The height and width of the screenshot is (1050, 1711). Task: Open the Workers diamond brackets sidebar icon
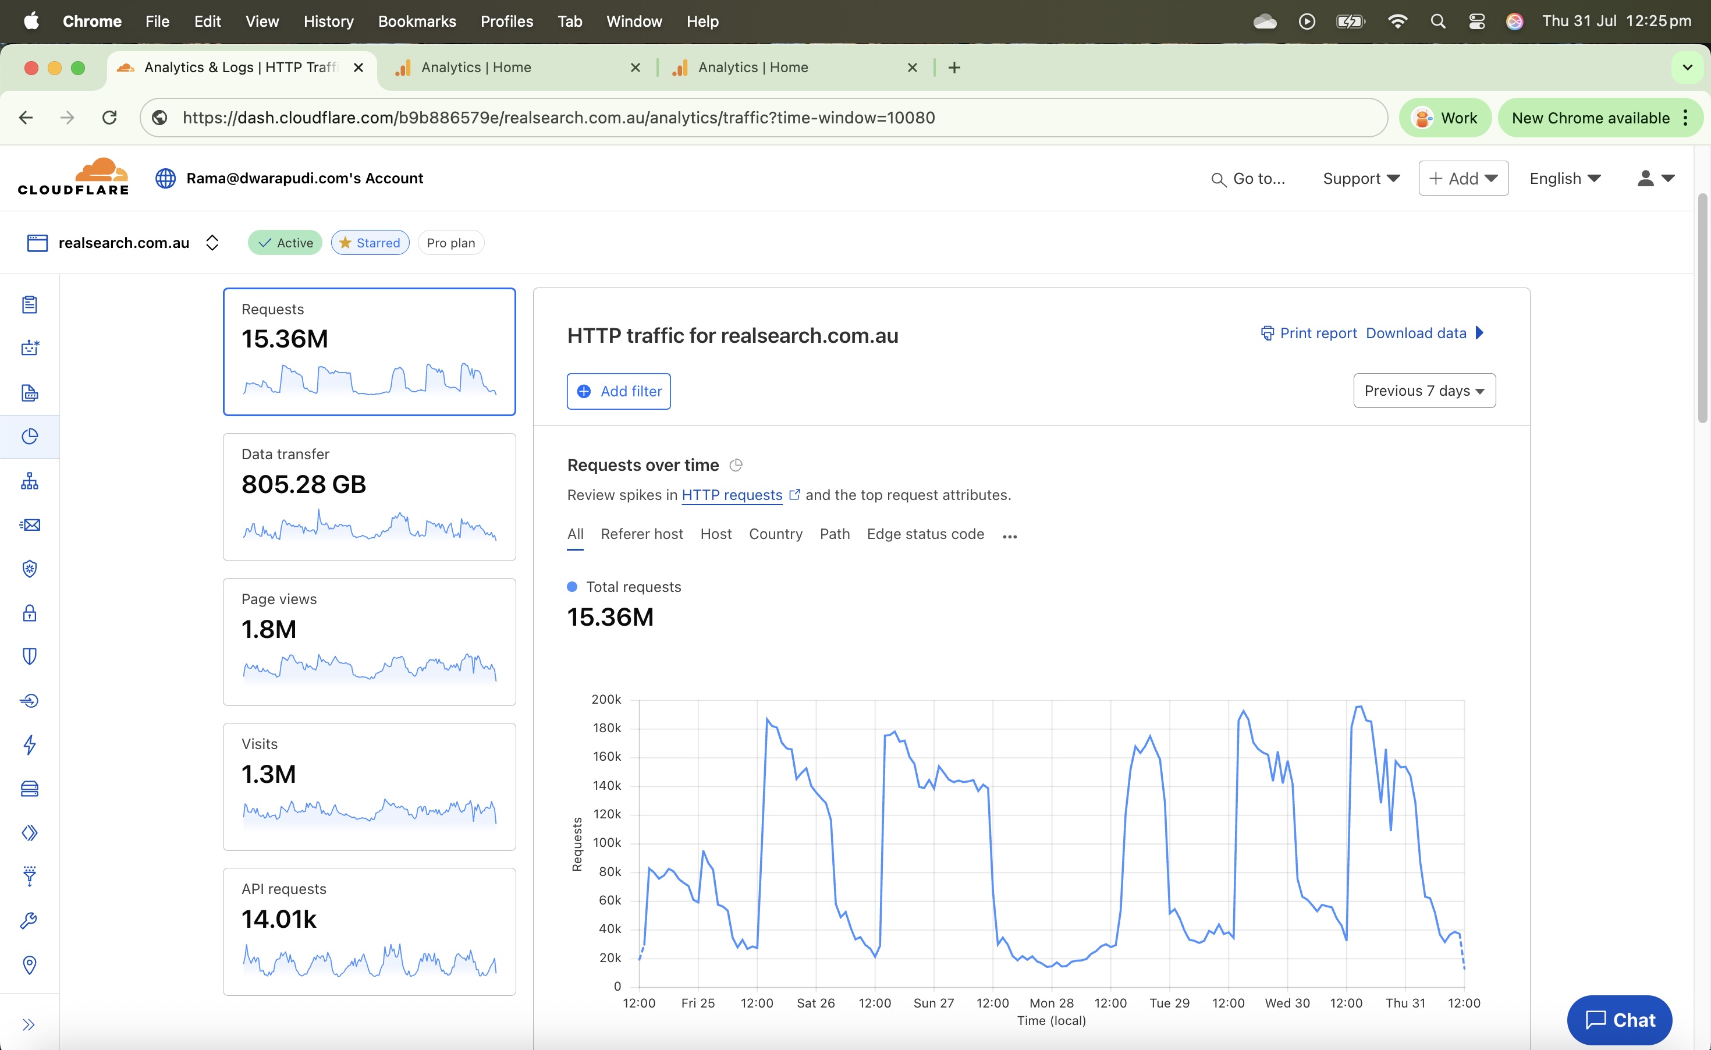click(x=29, y=833)
